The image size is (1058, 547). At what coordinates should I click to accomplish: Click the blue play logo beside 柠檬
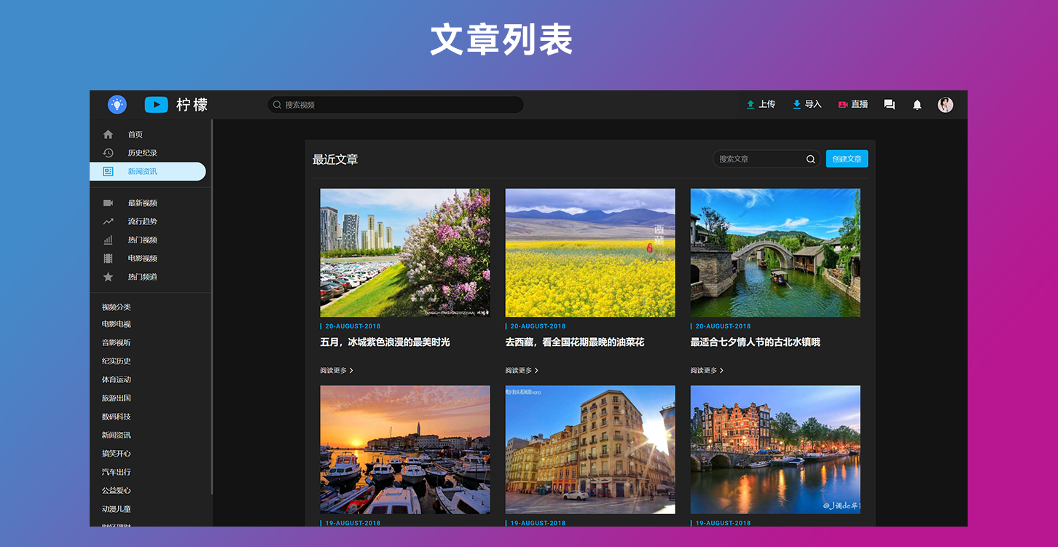[x=156, y=105]
